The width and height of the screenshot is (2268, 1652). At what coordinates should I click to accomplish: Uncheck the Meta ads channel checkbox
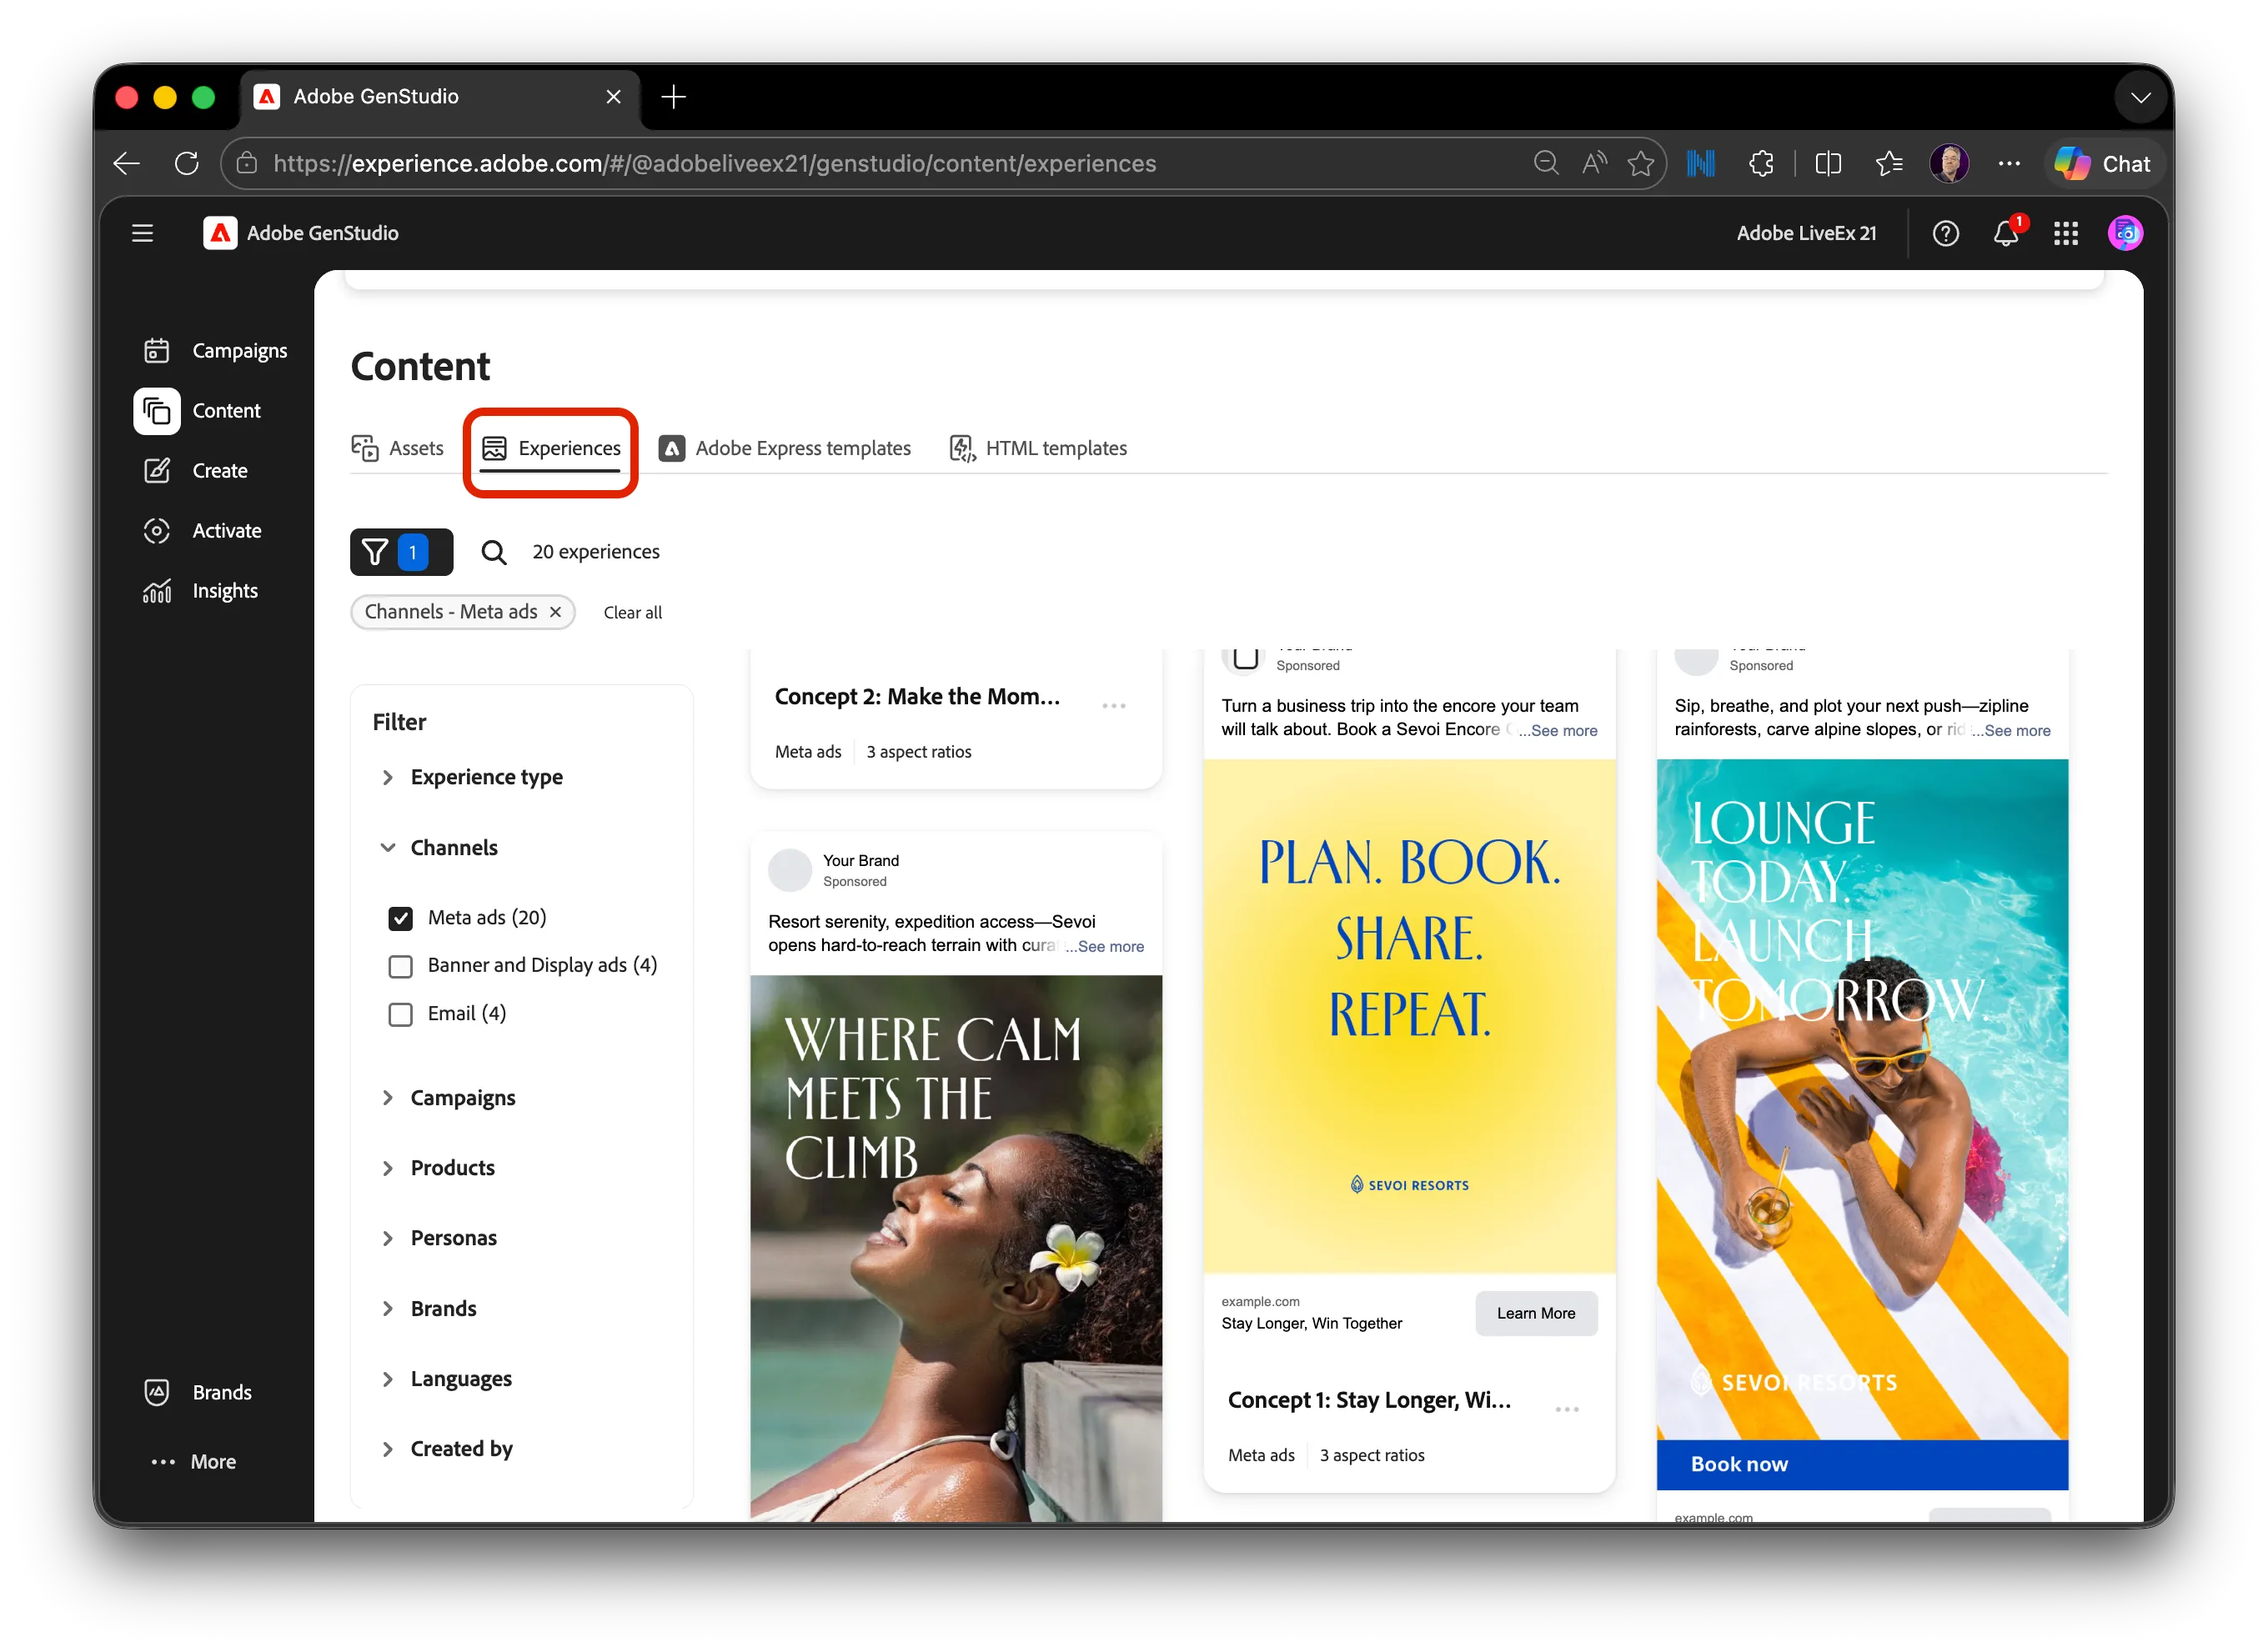(400, 918)
